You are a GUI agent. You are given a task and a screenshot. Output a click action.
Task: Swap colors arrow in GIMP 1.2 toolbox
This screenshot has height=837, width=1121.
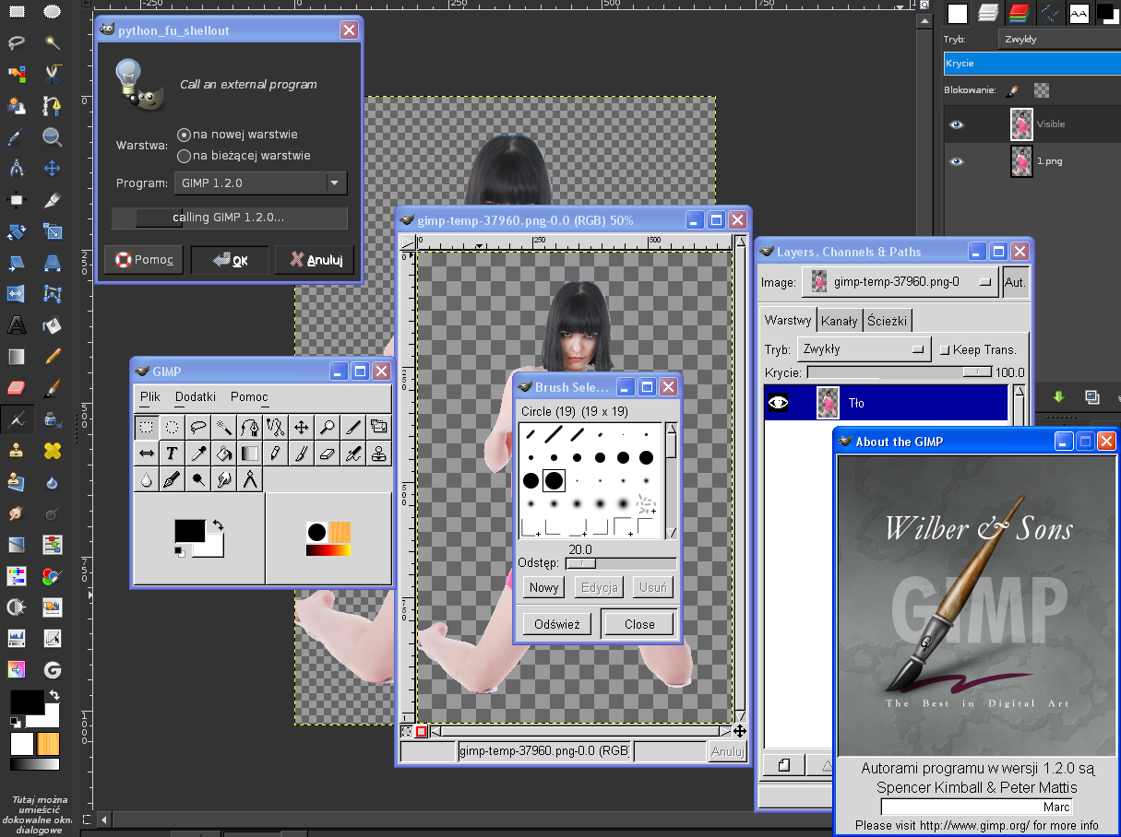pos(218,525)
